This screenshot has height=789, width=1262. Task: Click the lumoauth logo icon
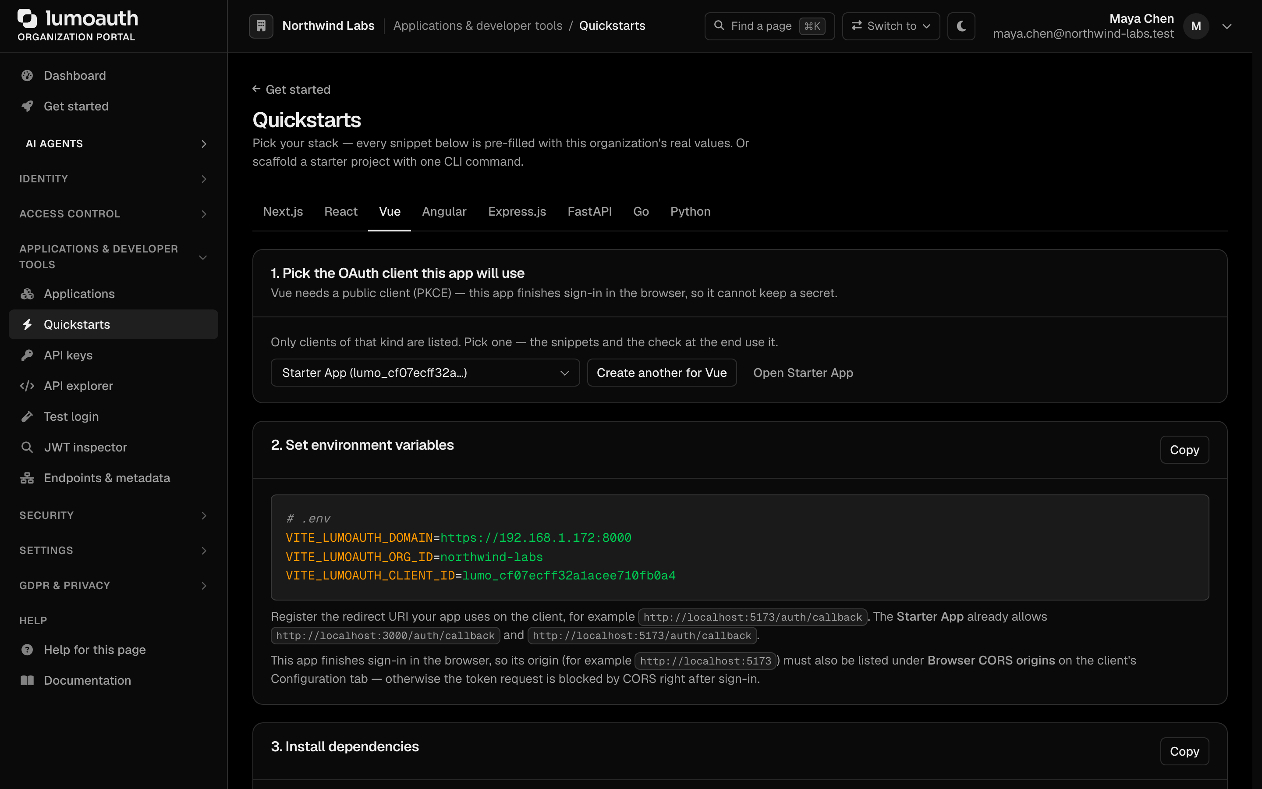pos(27,18)
